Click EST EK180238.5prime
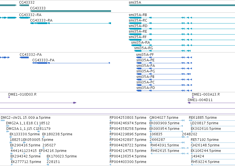Screen dimensions: 235x166 57,134
